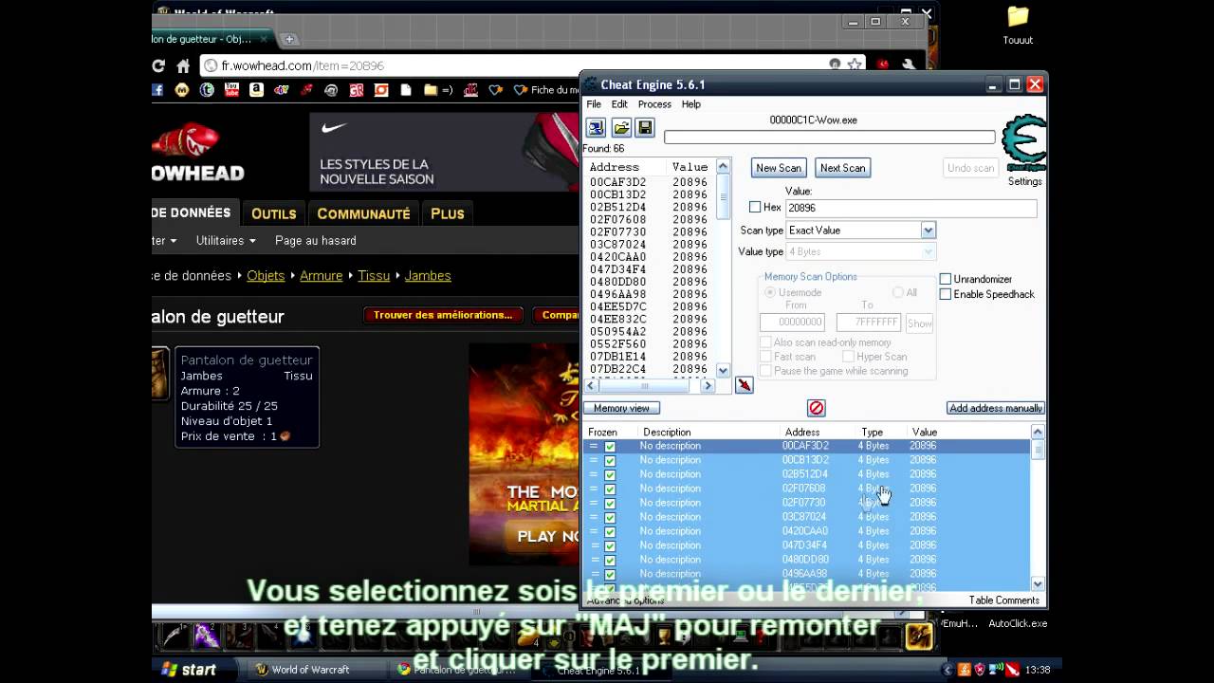
Task: Click the floppy disk save icon
Action: tap(645, 128)
